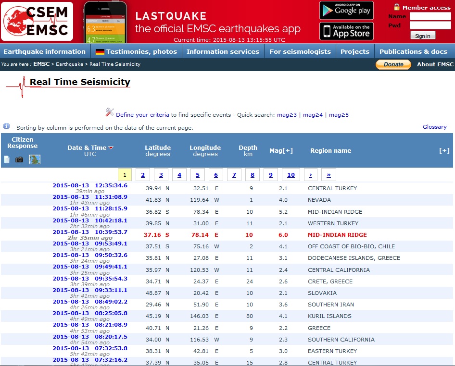455x366 pixels.
Task: Open the 08:21:08.9 Greece event
Action: [x=90, y=325]
